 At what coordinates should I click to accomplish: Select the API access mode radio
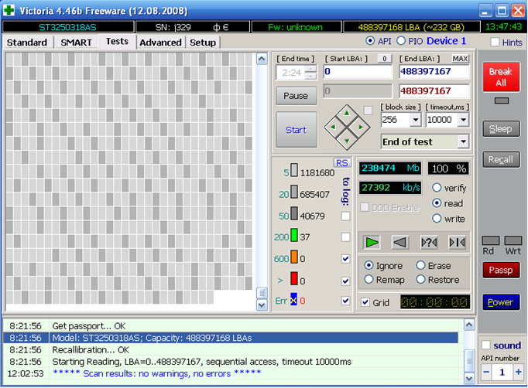(370, 41)
